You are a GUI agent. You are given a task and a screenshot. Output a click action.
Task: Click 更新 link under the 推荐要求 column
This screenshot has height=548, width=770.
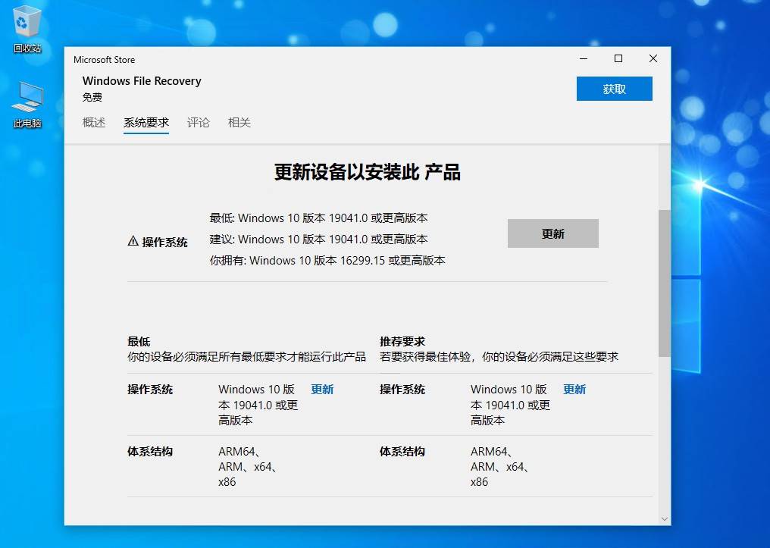pyautogui.click(x=574, y=390)
